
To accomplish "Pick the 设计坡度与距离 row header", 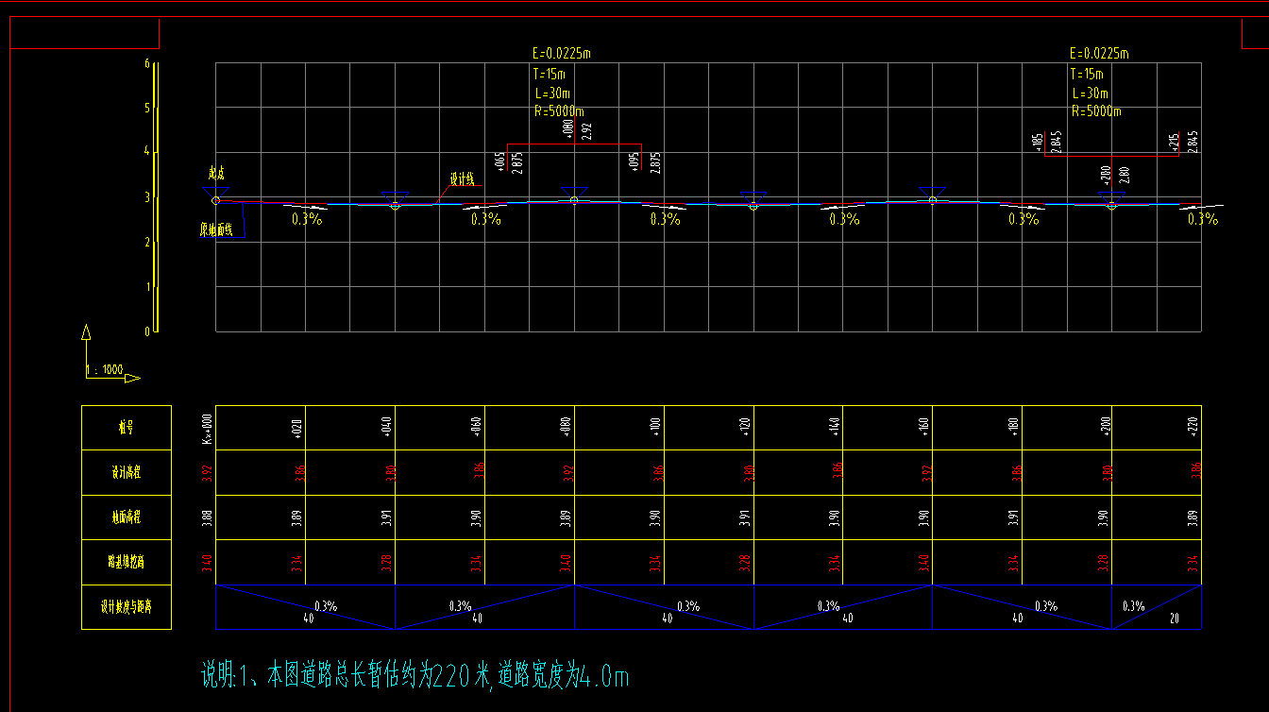I will (127, 607).
